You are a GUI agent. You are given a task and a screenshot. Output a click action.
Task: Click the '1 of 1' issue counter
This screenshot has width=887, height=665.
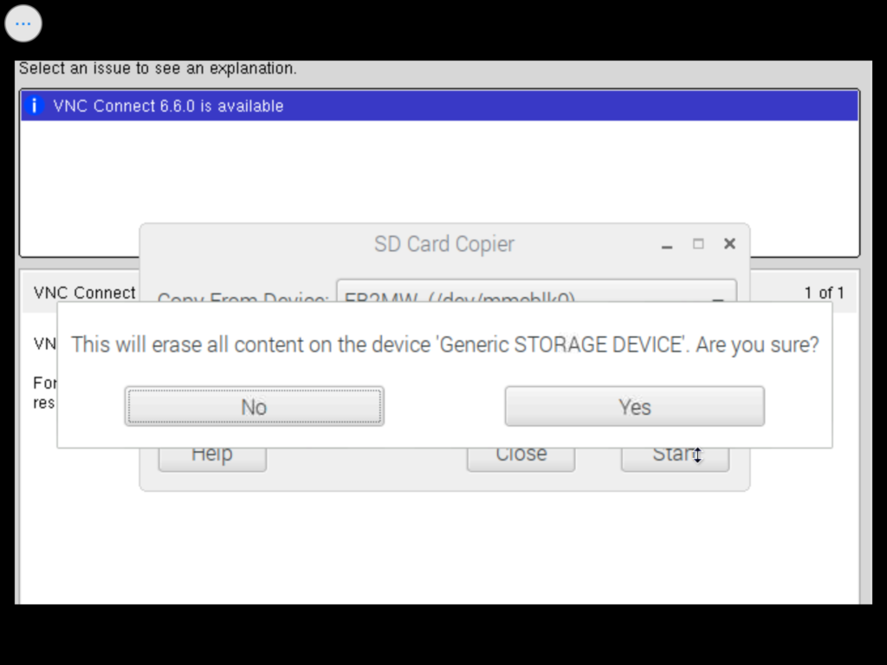(x=824, y=293)
